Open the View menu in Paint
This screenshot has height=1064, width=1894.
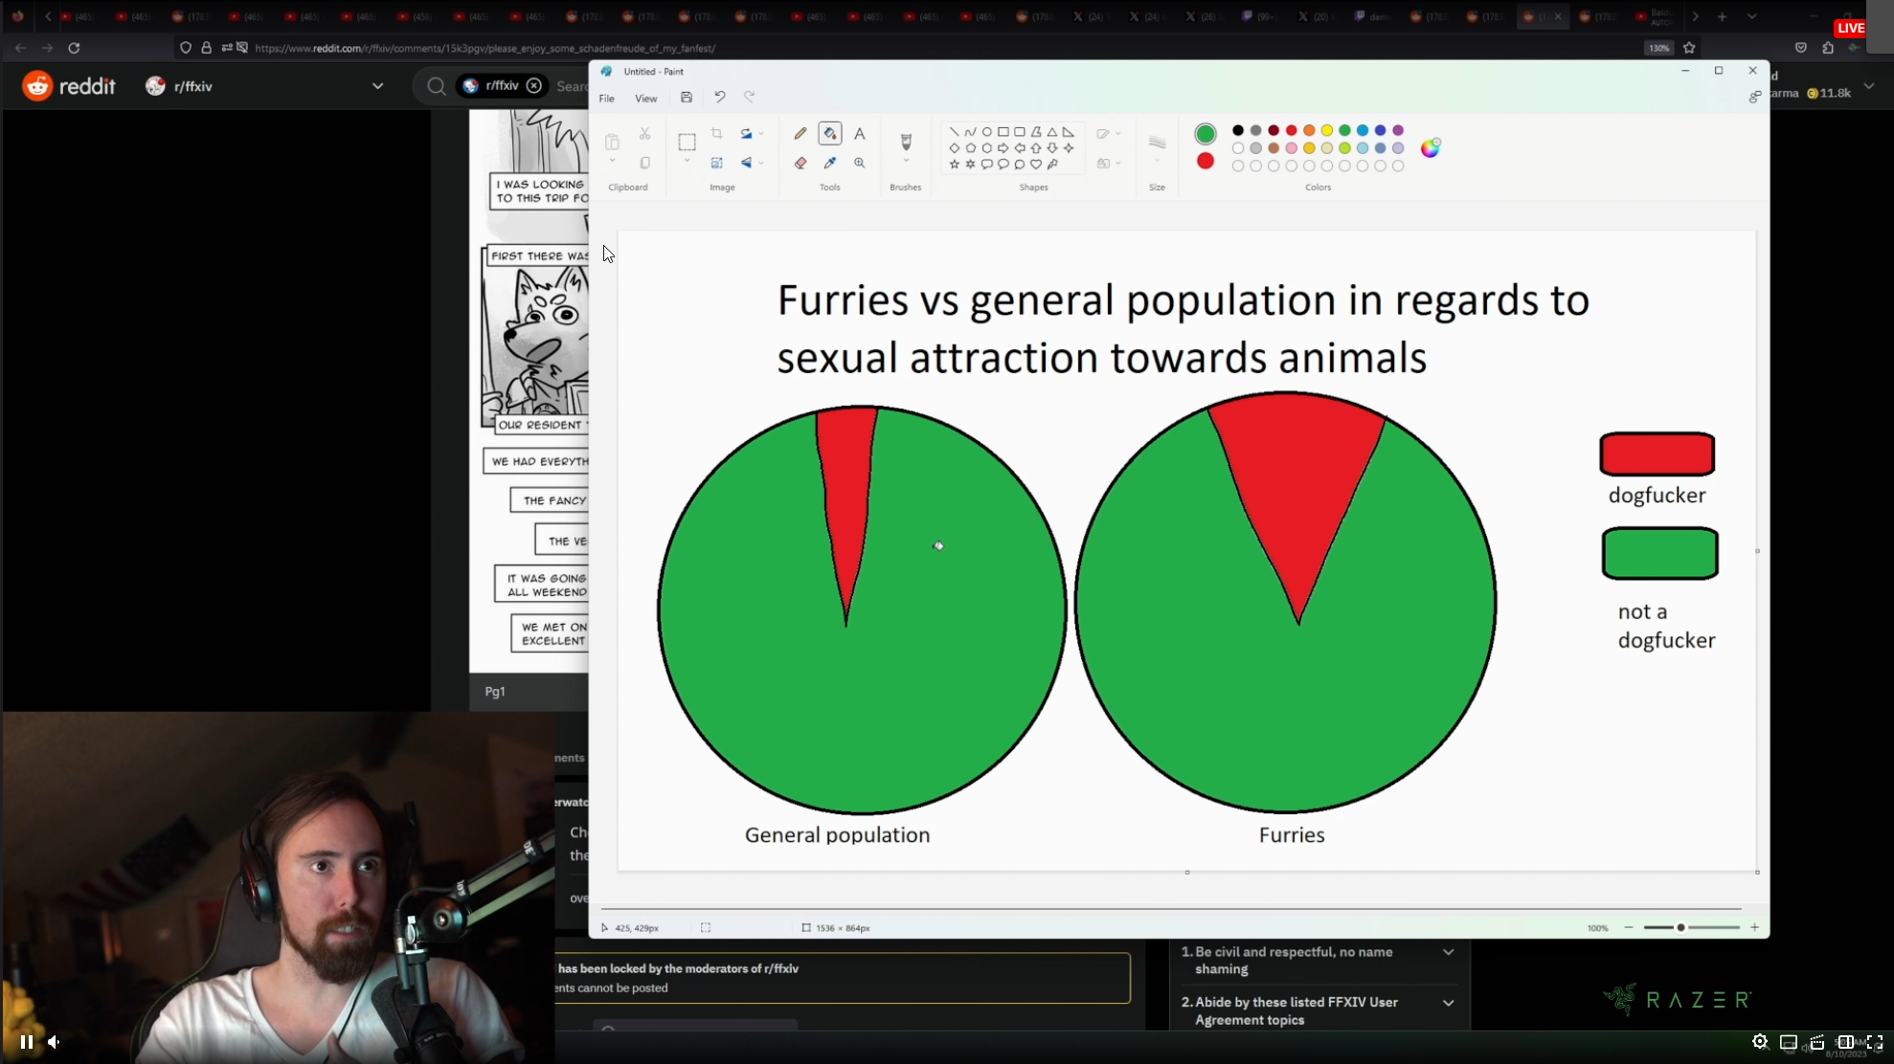646,99
